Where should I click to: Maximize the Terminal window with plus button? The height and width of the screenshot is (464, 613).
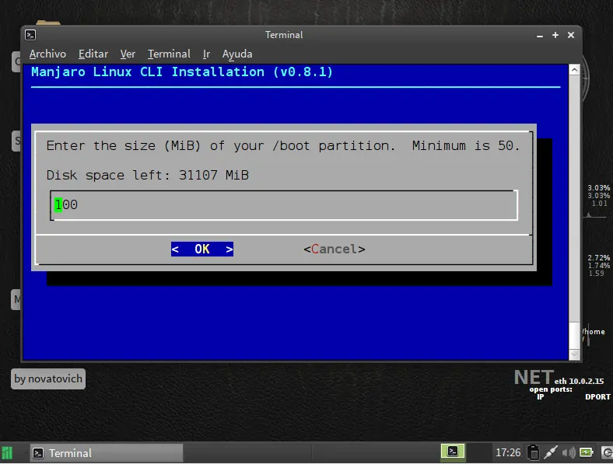coord(555,35)
